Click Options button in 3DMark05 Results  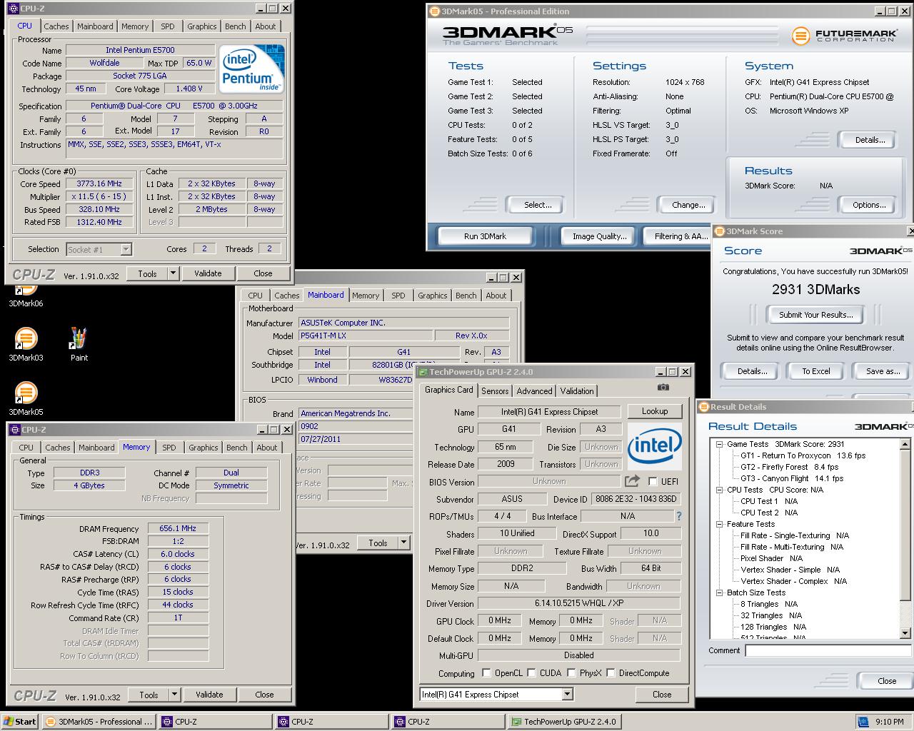point(869,205)
